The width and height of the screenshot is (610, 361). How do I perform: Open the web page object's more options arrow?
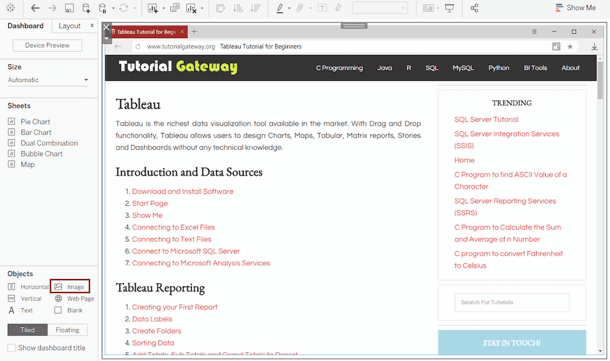coord(107,38)
